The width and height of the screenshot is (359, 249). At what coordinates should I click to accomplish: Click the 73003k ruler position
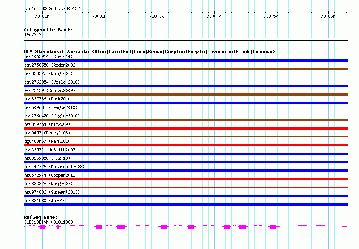coord(157,16)
